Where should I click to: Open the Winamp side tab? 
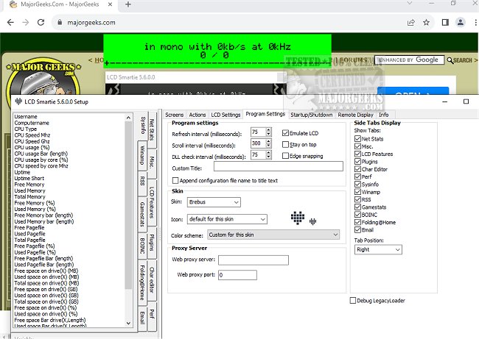tap(142, 155)
